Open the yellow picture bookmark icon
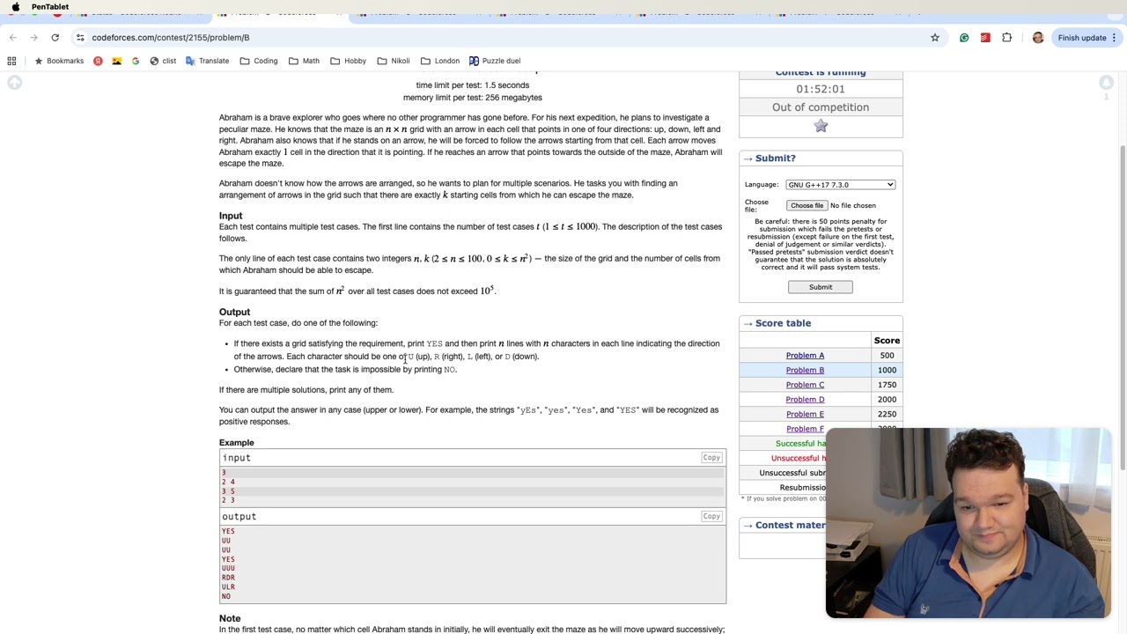The image size is (1127, 634). 116,61
